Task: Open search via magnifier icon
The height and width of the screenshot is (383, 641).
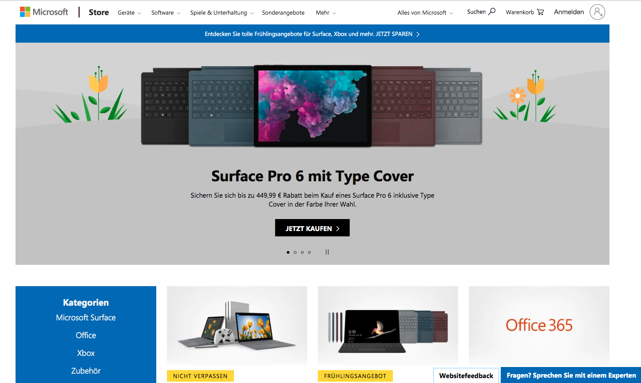Action: click(x=492, y=12)
